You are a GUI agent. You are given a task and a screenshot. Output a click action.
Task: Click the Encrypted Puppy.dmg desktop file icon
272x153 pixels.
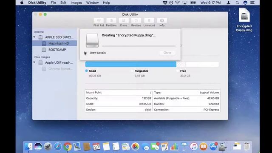[244, 15]
